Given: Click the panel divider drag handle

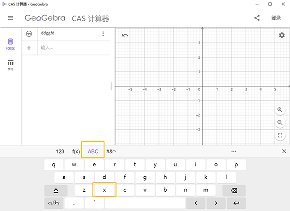Looking at the screenshot, I should coord(111,86).
